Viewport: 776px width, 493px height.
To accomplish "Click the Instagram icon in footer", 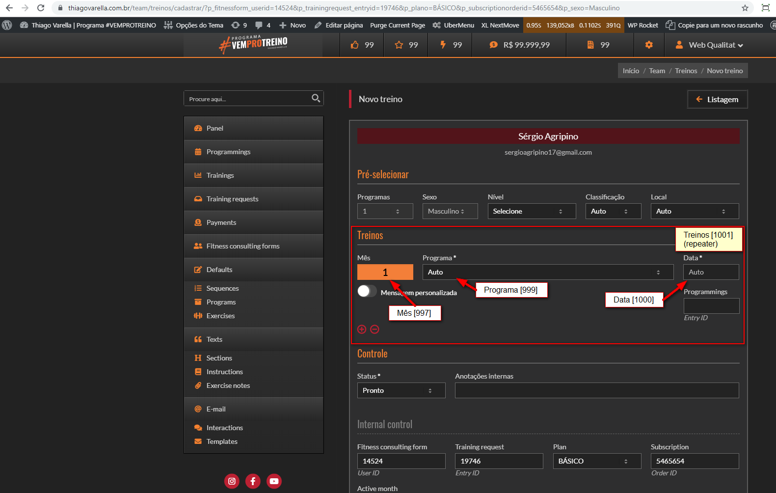I will coord(232,481).
